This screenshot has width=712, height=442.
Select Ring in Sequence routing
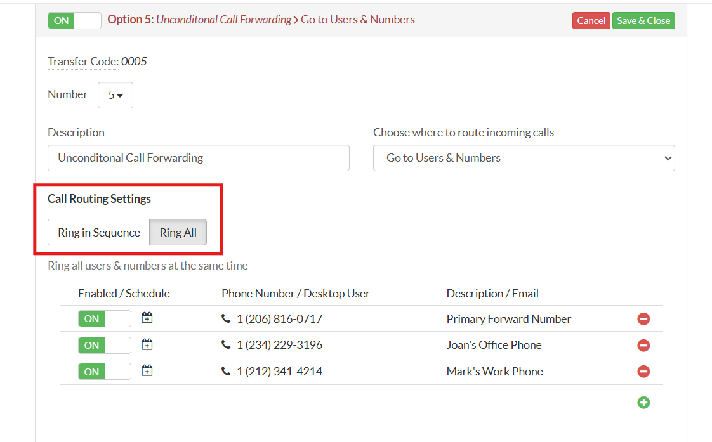[98, 233]
